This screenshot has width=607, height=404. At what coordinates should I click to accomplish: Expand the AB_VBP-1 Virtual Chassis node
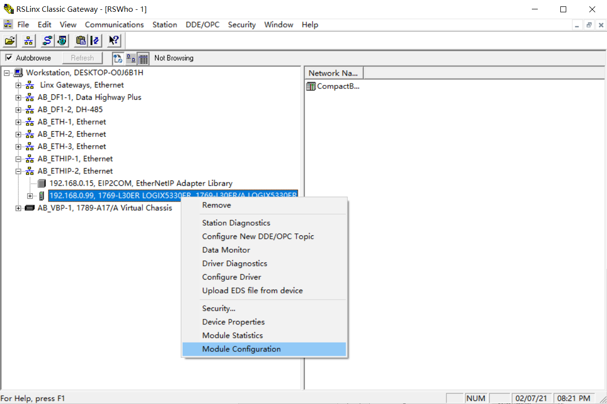[x=18, y=208]
